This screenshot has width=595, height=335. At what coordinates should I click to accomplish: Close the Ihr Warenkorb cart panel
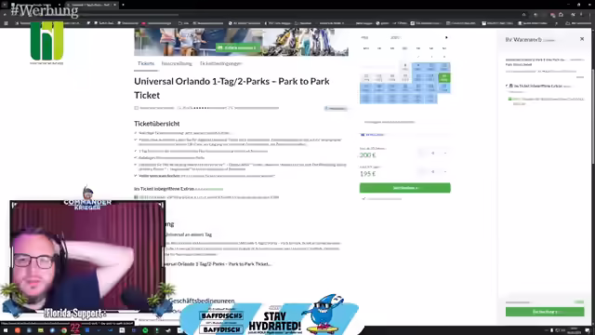pos(582,39)
